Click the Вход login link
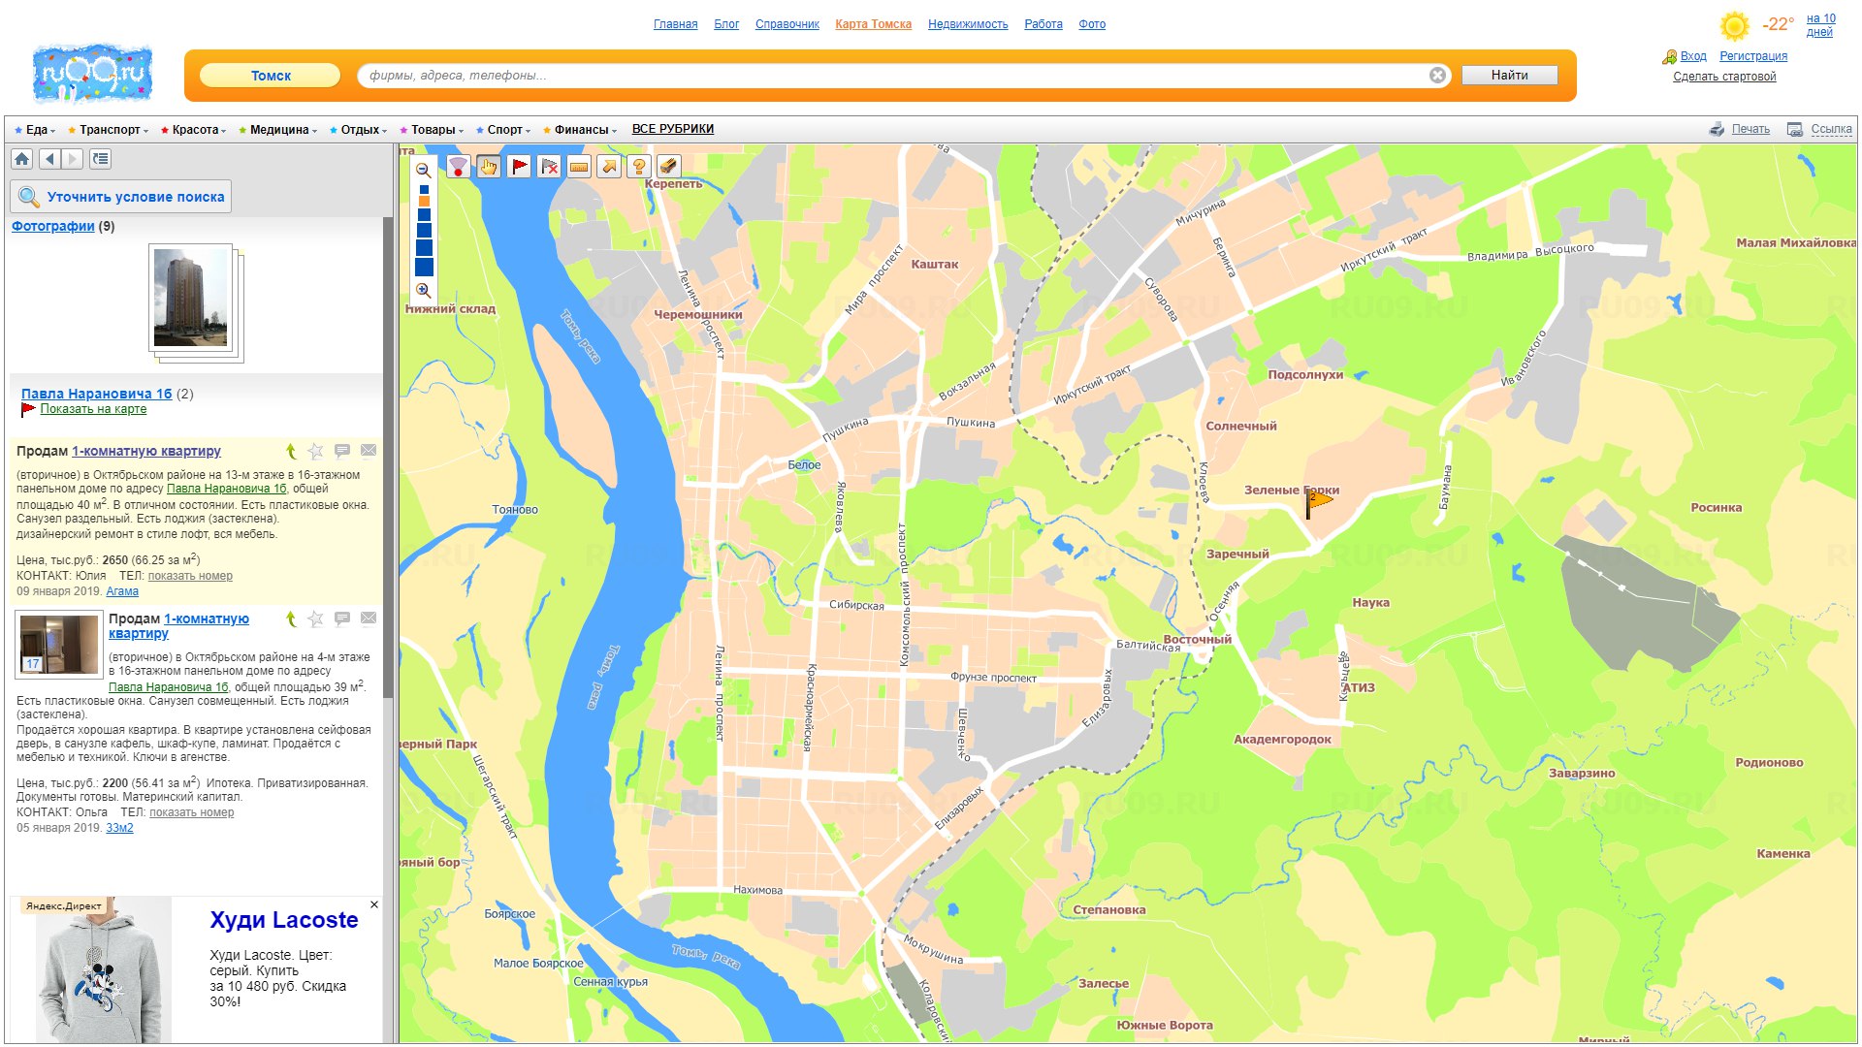 tap(1693, 56)
